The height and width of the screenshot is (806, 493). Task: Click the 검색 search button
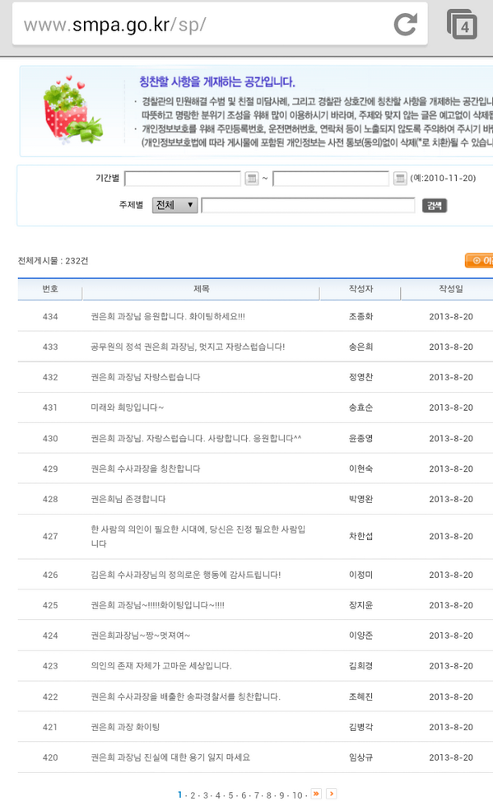pos(435,206)
